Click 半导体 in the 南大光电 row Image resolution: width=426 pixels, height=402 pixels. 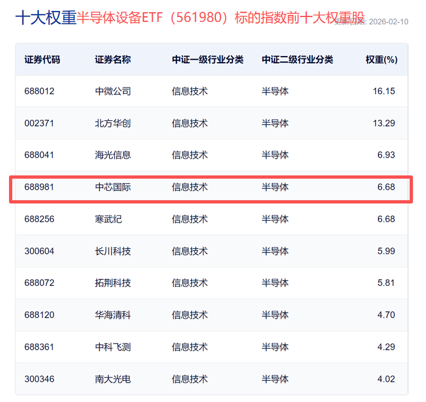click(275, 379)
